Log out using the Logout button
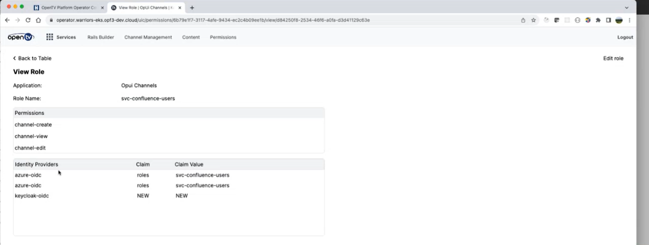The height and width of the screenshot is (245, 649). pos(625,37)
